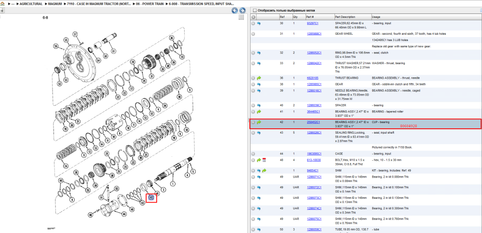Image resolution: width=482 pixels, height=233 pixels.
Task: Click 'CUP - bearing' usage text
Action: [381, 122]
